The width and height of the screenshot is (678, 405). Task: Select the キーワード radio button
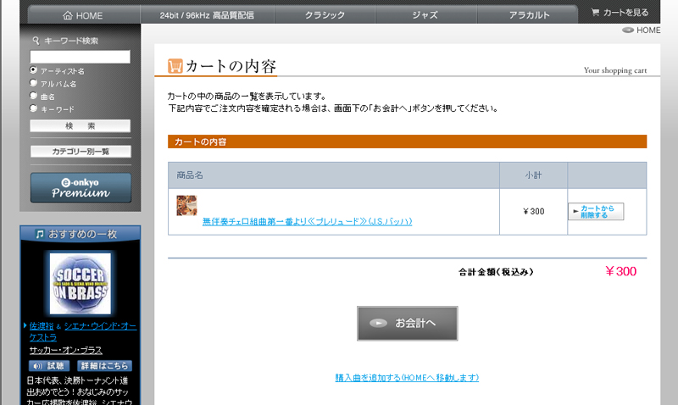(33, 108)
